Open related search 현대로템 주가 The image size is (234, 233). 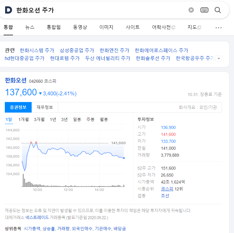[65, 58]
